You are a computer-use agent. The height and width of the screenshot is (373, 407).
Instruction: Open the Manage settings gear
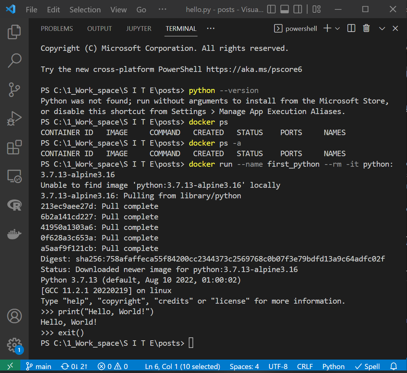click(14, 345)
